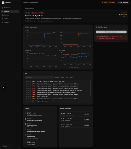The height and width of the screenshot is (149, 131).
Task: Click the Services network icon
Action: (x=3, y=15)
